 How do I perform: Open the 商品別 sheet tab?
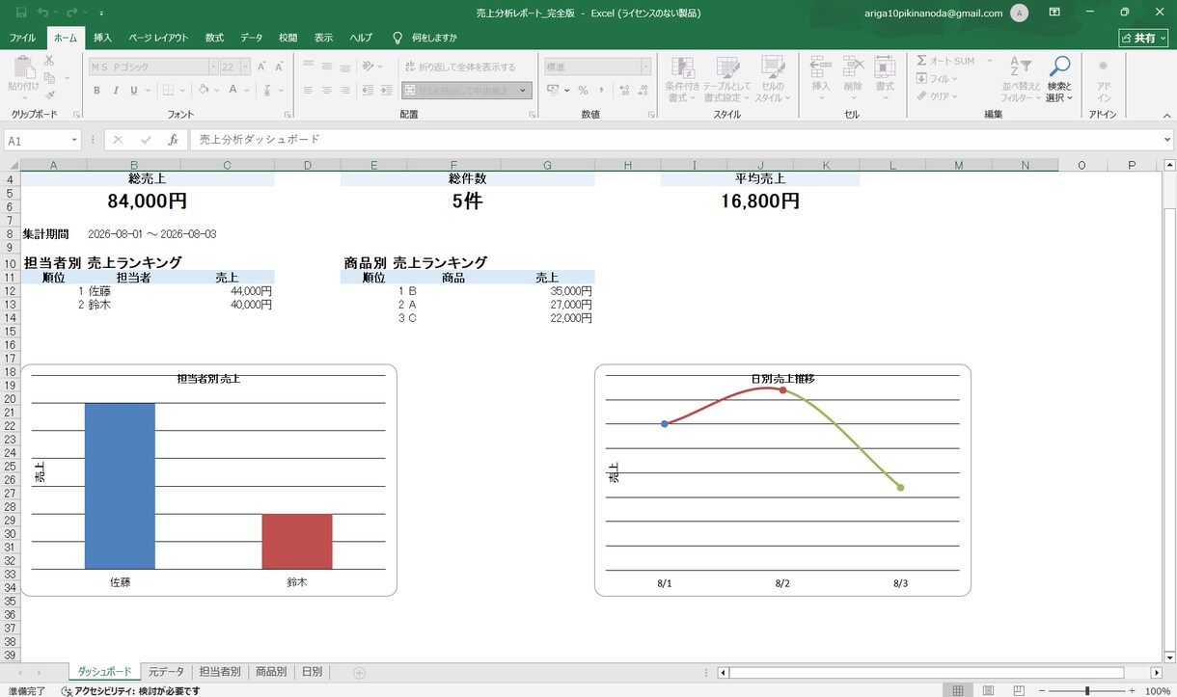(x=270, y=672)
